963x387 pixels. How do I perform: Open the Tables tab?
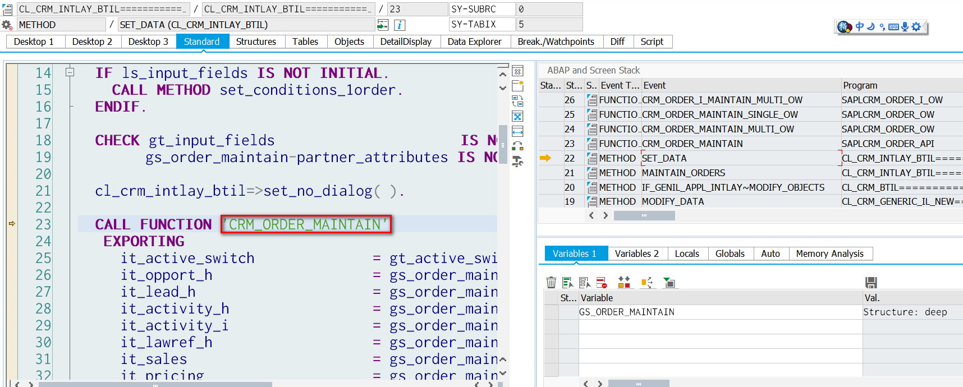click(x=305, y=42)
